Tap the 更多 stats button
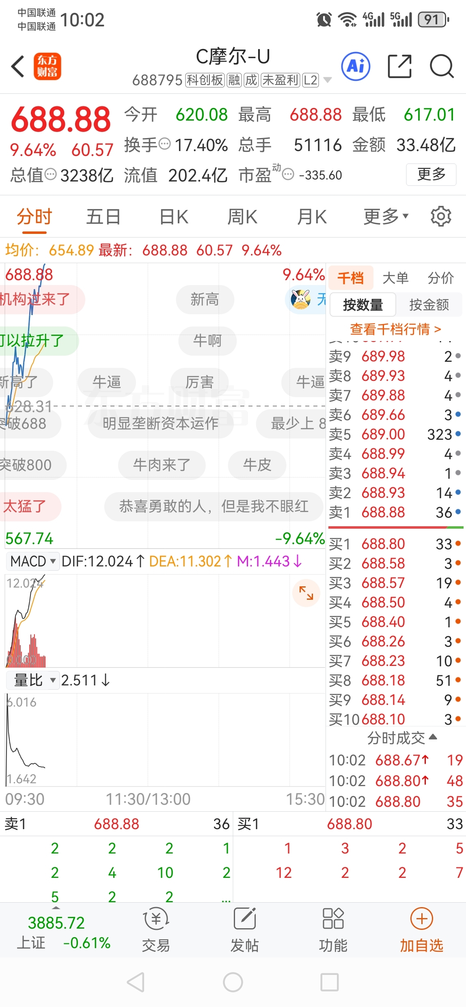 pyautogui.click(x=431, y=175)
